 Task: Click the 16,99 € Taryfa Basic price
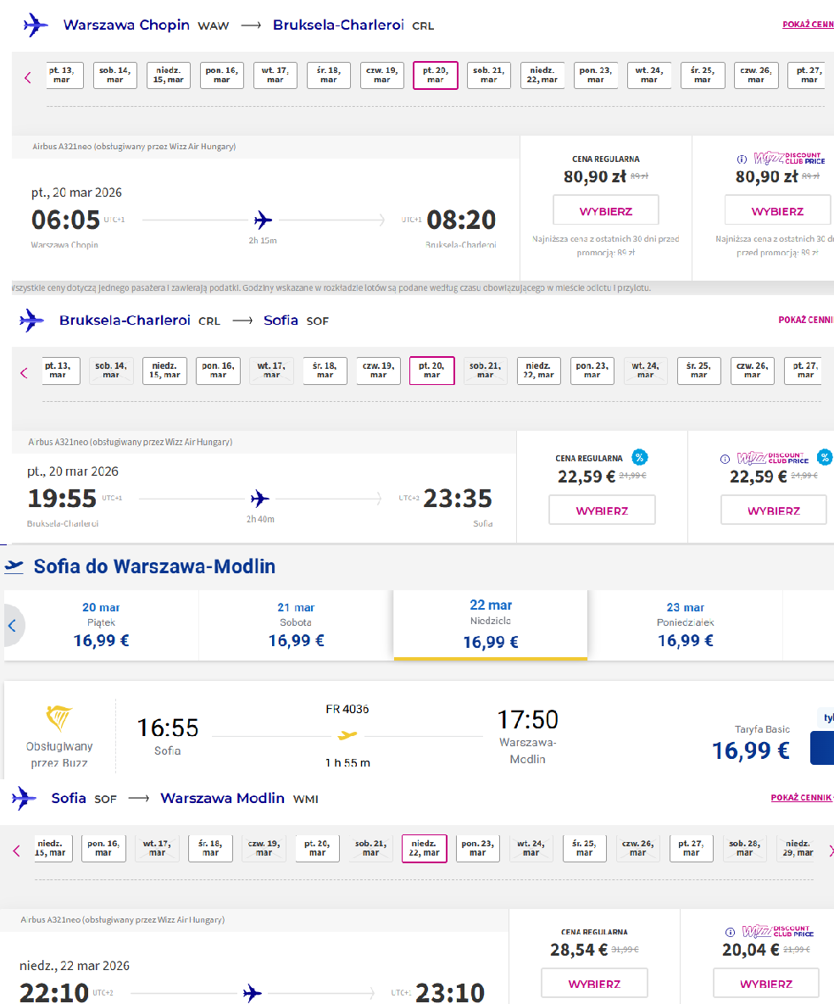pyautogui.click(x=751, y=750)
